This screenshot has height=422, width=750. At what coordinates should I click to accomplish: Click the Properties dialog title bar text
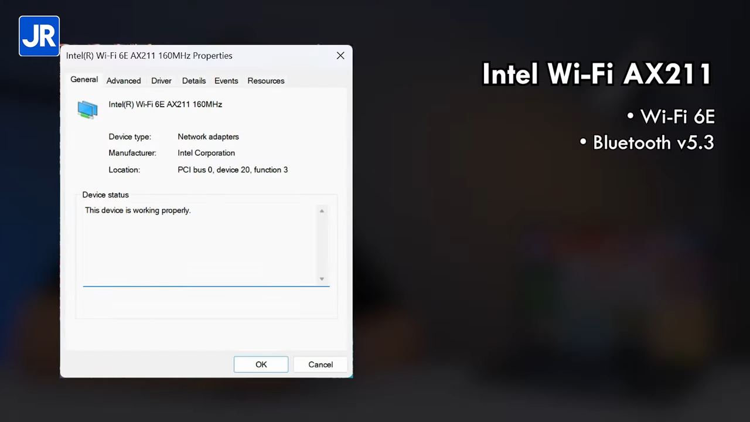[149, 56]
